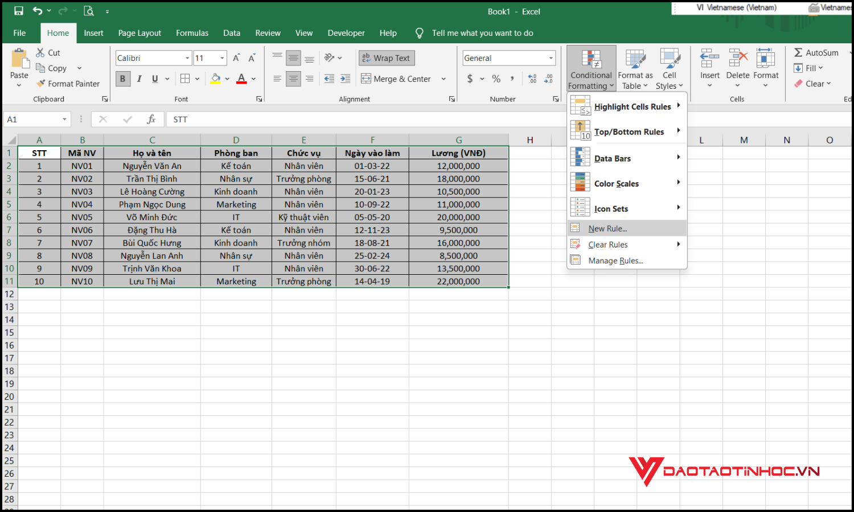Toggle Wrap Text for selected cells

pos(387,57)
